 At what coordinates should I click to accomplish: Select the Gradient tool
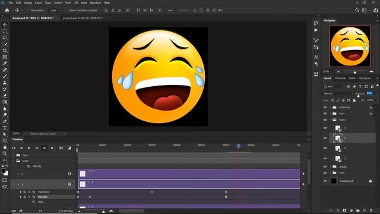point(5,102)
